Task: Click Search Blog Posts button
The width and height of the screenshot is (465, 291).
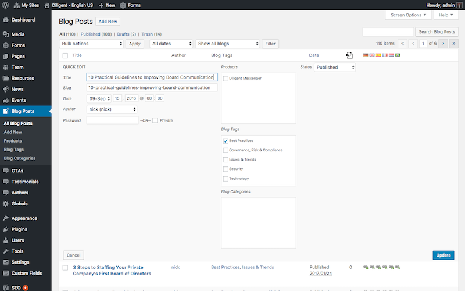Action: point(437,32)
